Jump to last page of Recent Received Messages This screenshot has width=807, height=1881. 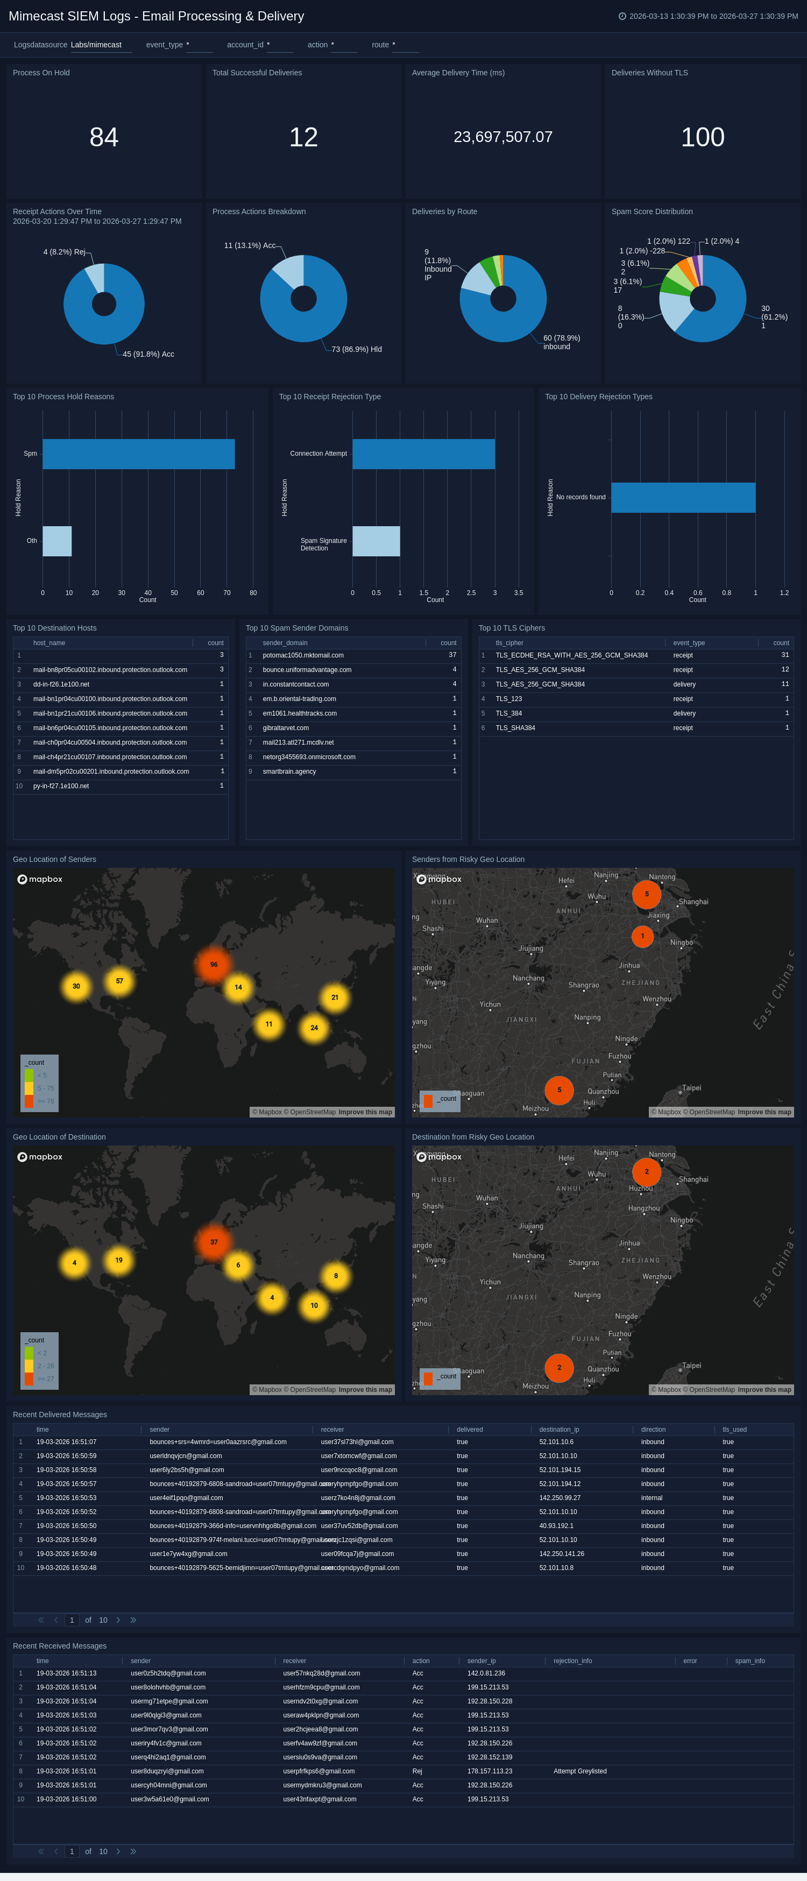[133, 1851]
